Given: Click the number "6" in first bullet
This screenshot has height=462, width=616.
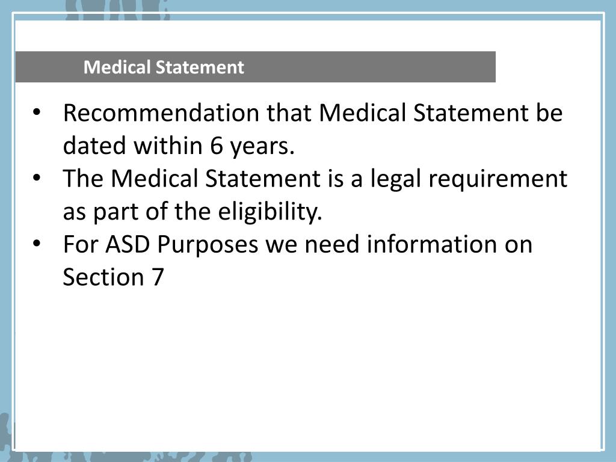Looking at the screenshot, I should (x=215, y=146).
